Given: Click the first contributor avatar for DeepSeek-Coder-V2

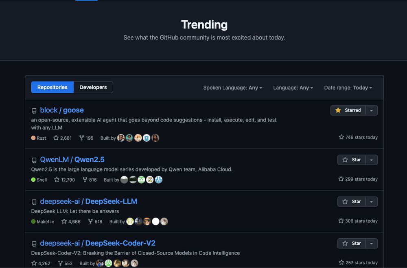Looking at the screenshot, I should point(100,264).
